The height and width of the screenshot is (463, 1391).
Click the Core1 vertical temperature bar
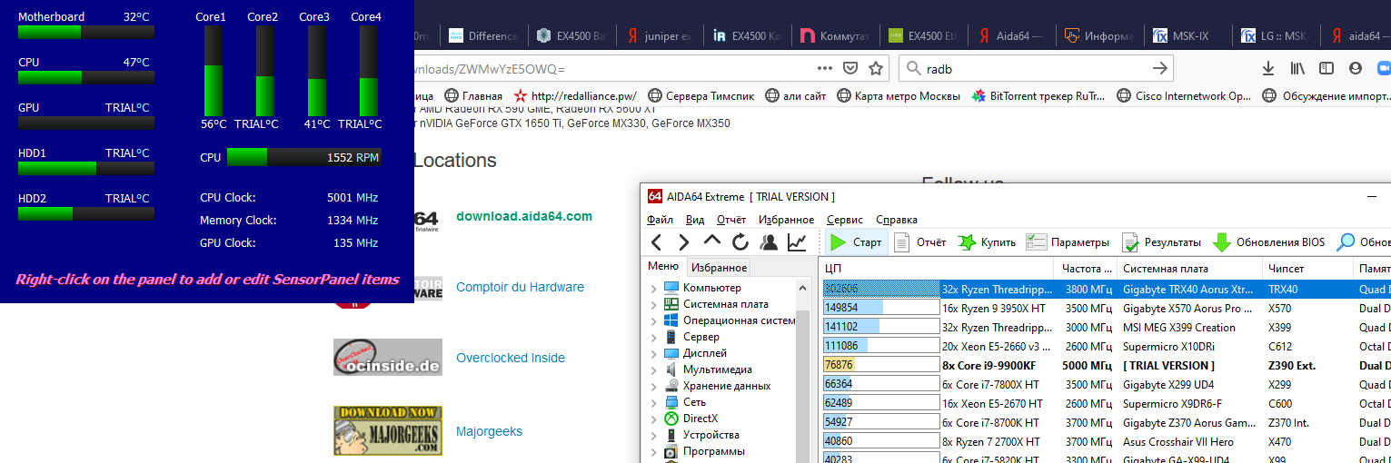point(214,70)
